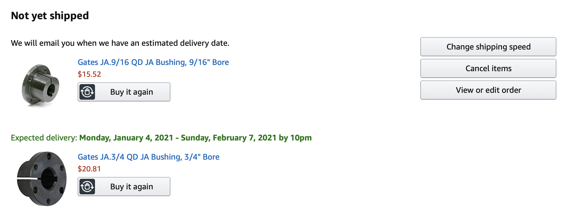Open the Gates JA.9/16 QD JA Bushing link
This screenshot has height=211, width=566.
153,62
